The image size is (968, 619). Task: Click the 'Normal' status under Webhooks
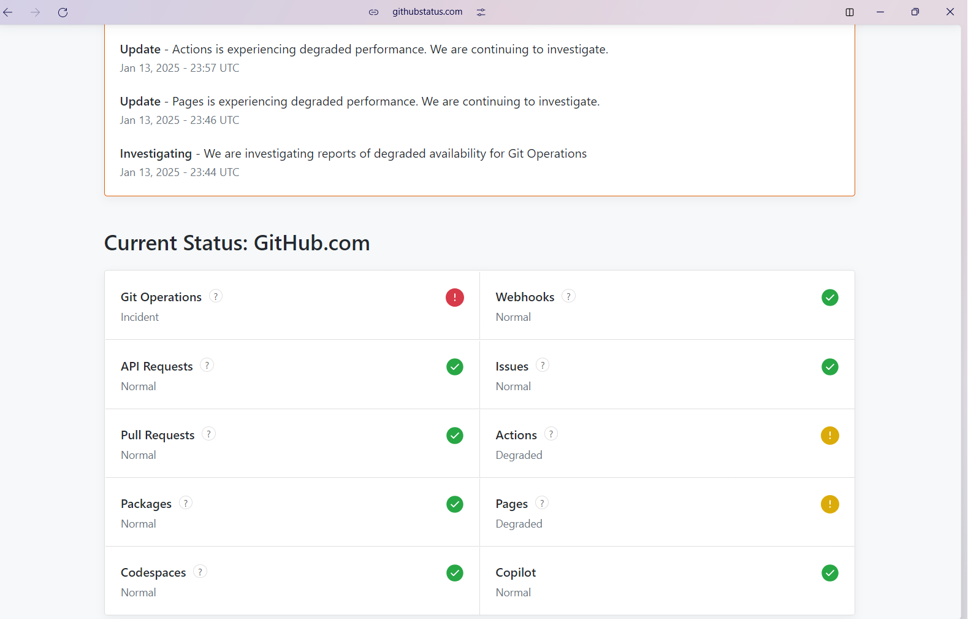(x=513, y=317)
